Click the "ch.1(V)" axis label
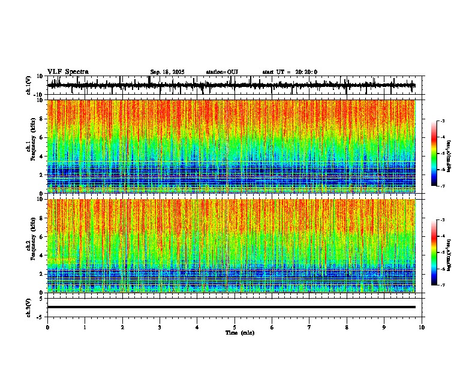The width and height of the screenshot is (475, 367). 29,85
